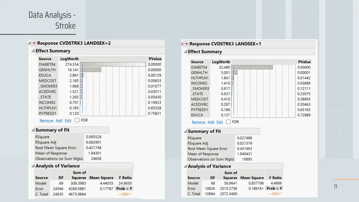Select the DIABETE4 row in the left Effect Summary
The width and height of the screenshot is (359, 202).
point(48,64)
